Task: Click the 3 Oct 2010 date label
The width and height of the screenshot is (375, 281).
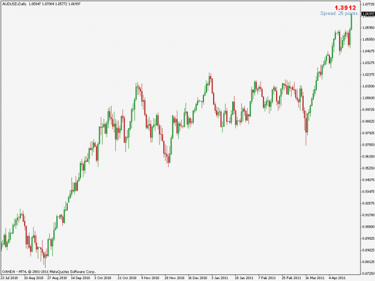Action: click(x=103, y=278)
